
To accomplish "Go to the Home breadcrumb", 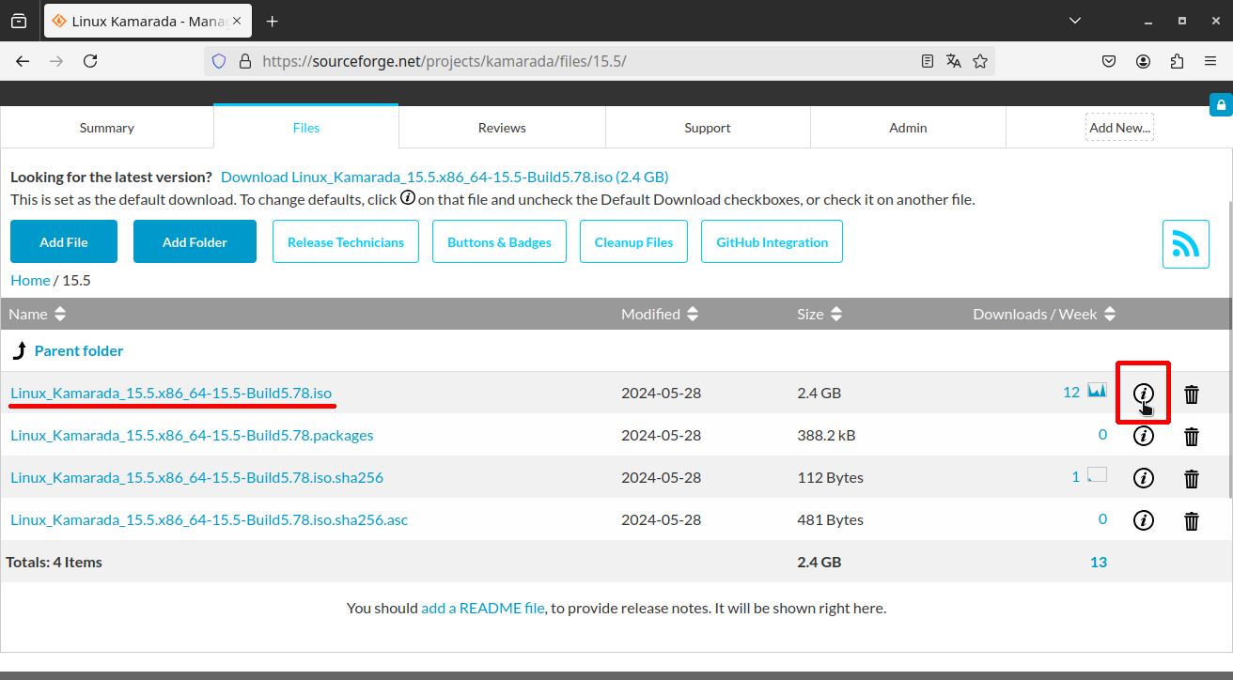I will 30,280.
